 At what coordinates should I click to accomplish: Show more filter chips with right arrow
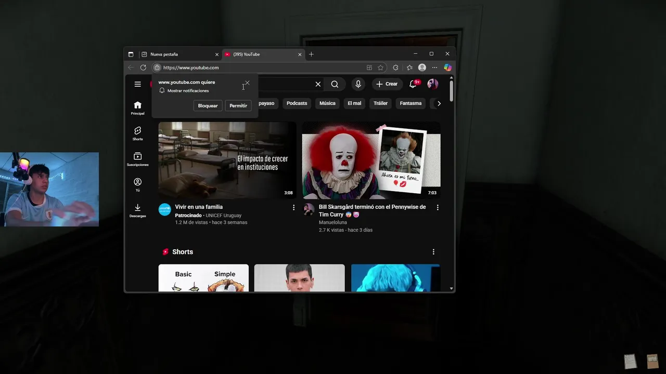tap(439, 103)
